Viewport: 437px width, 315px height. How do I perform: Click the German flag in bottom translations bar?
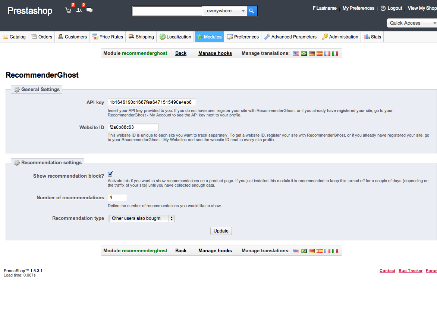pyautogui.click(x=312, y=251)
